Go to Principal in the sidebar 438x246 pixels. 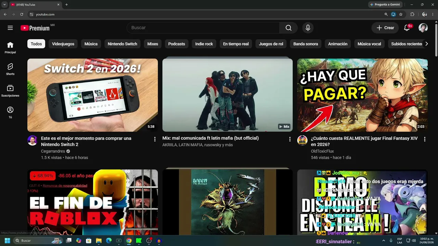pyautogui.click(x=10, y=47)
